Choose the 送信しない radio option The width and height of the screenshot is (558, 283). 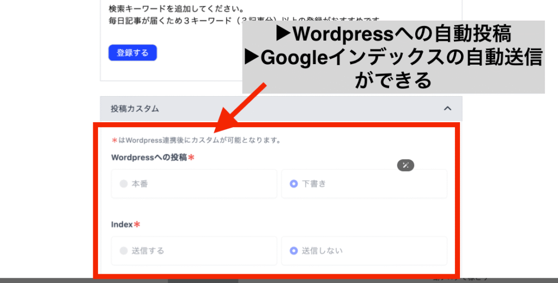(294, 251)
